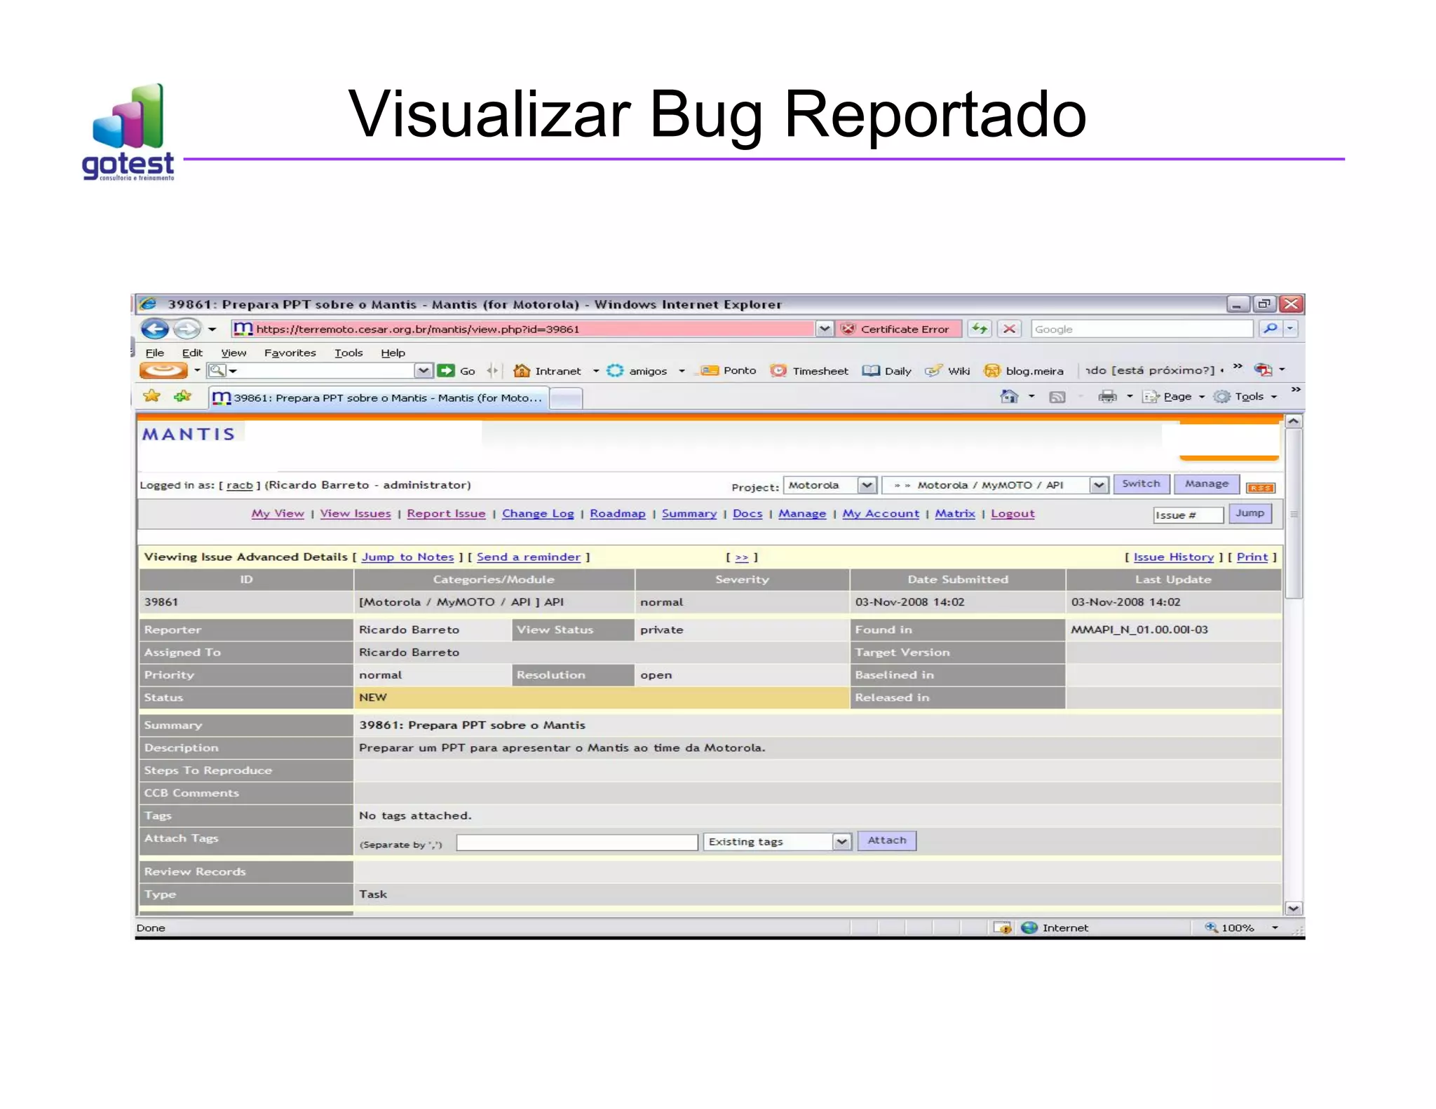Open the Ponto favorites link
Screen dimensions: 1436x1109
point(729,370)
